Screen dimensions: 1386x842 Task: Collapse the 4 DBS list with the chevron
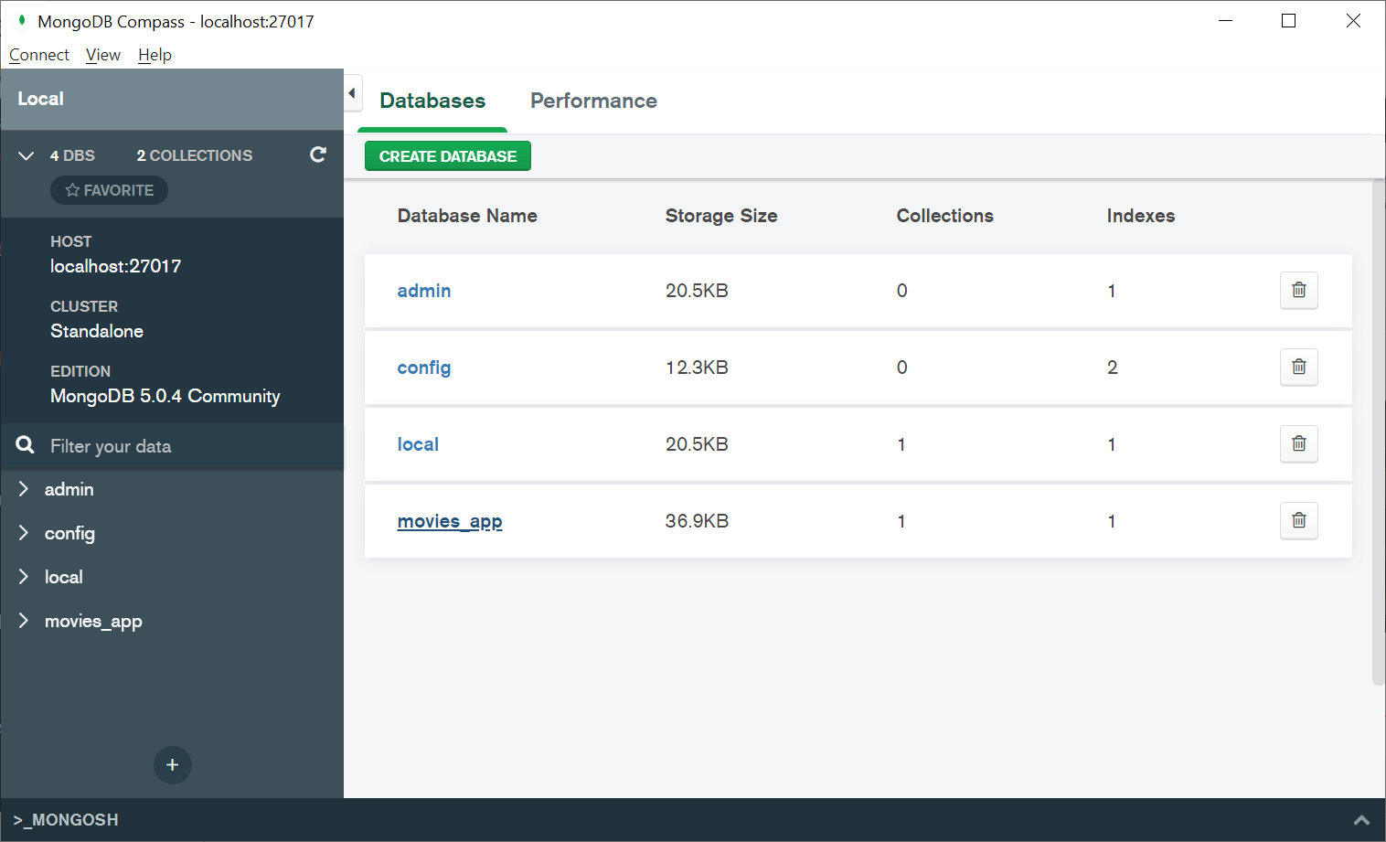pyautogui.click(x=26, y=155)
